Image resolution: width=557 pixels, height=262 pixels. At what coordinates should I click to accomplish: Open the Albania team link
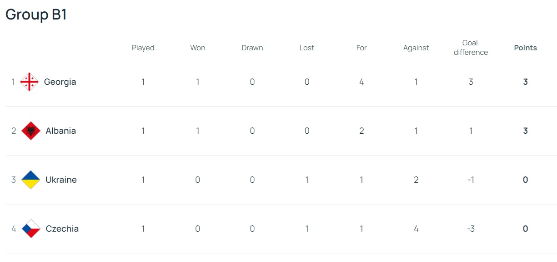pyautogui.click(x=61, y=131)
